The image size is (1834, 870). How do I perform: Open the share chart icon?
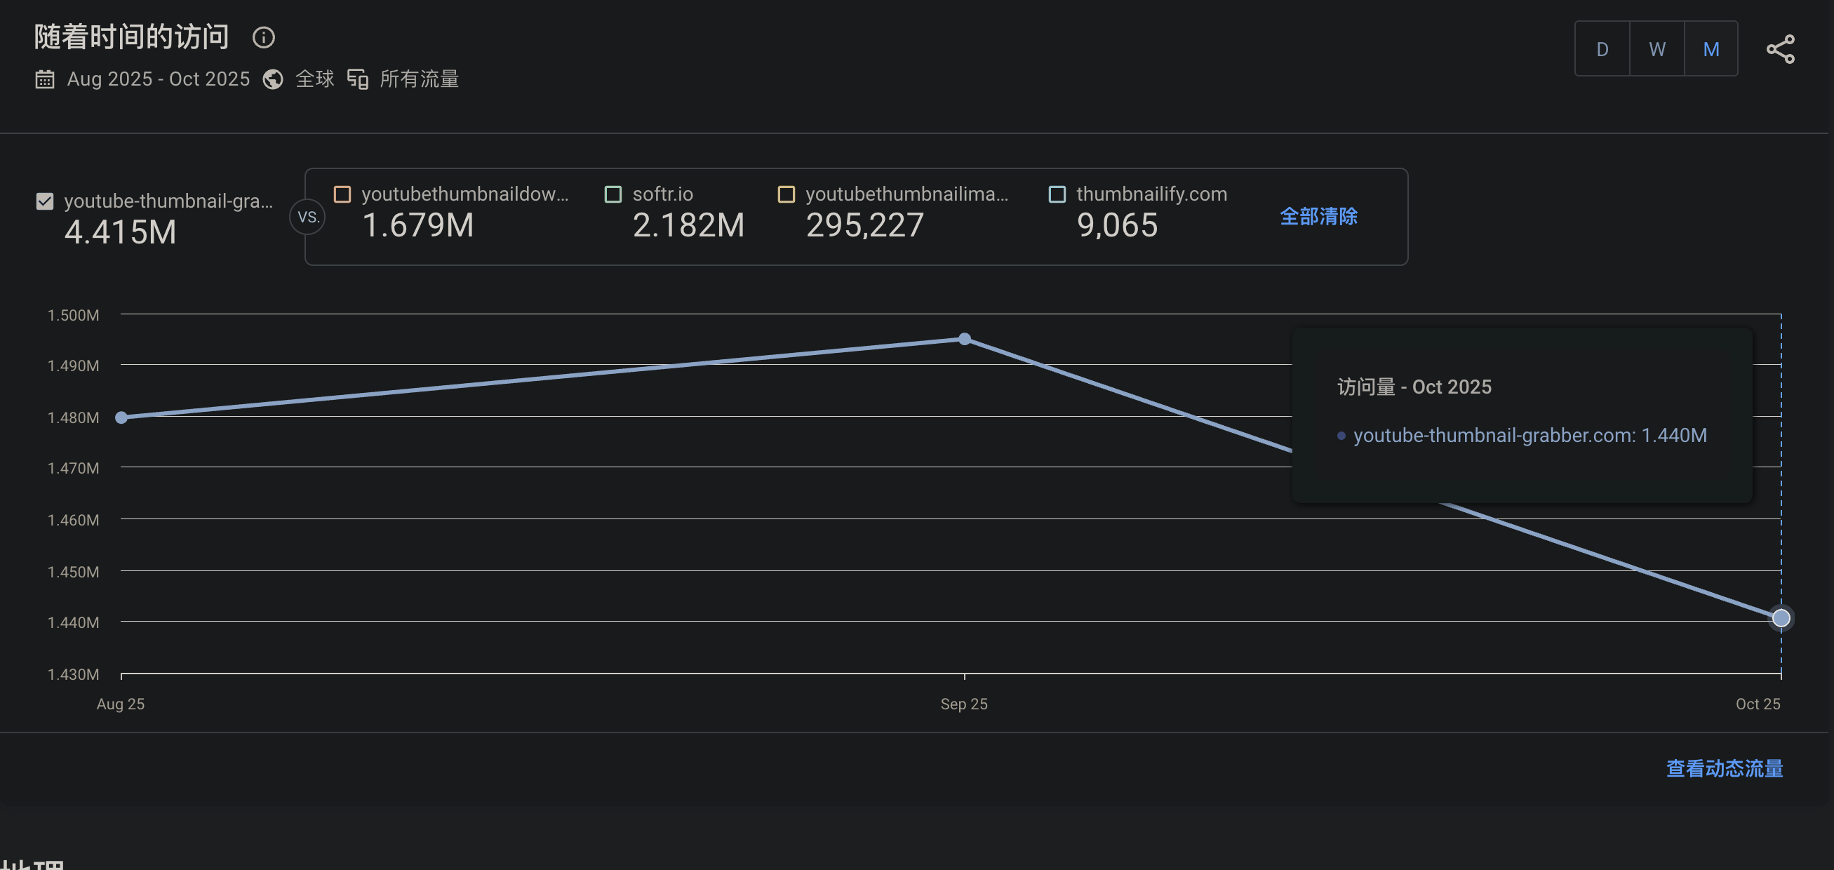point(1780,49)
